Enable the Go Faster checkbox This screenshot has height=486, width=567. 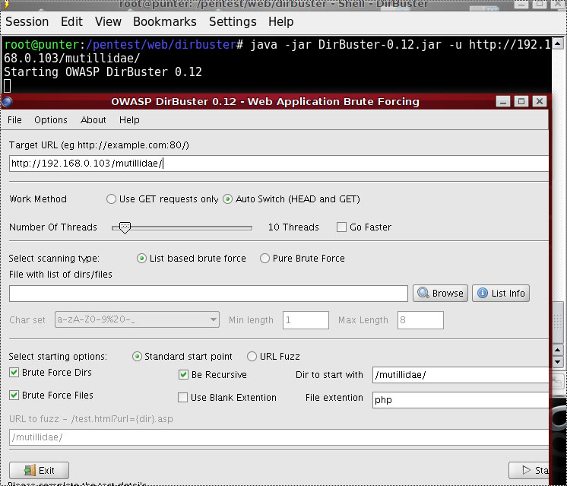point(342,227)
